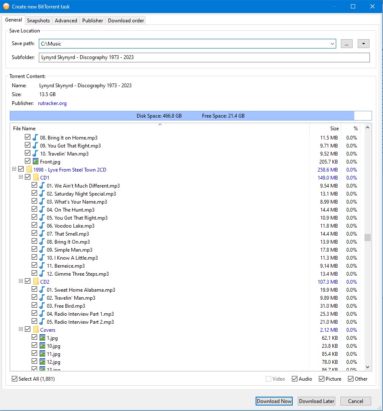
Task: Click the music icon of Sweet Home Alabama.mp3
Action: (x=42, y=289)
